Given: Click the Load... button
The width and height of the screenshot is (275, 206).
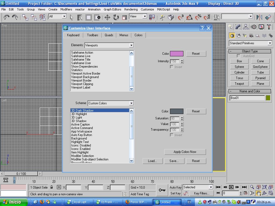Looking at the screenshot, I should tap(153, 161).
